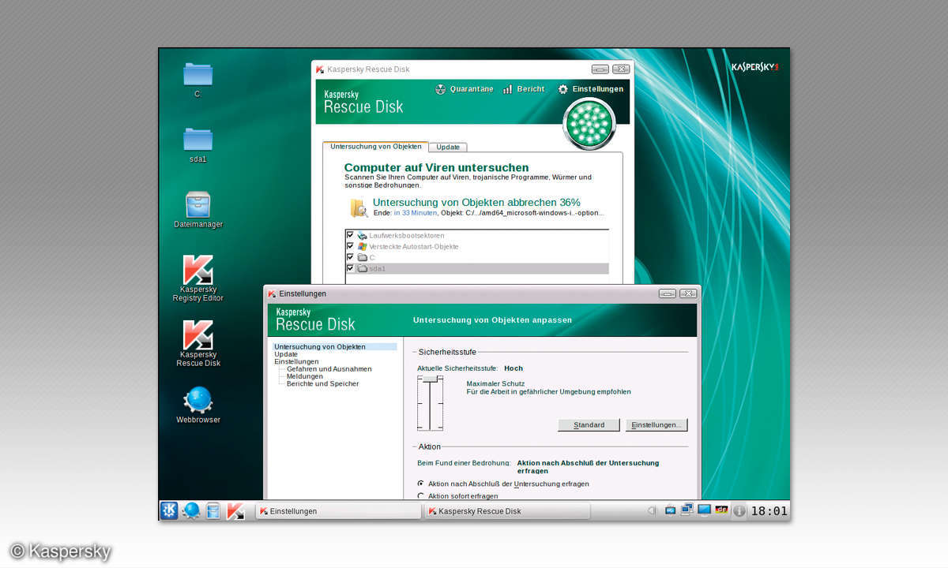Click the 'Maximaler Schutz' description text
Viewport: 948px width, 568px height.
[495, 383]
